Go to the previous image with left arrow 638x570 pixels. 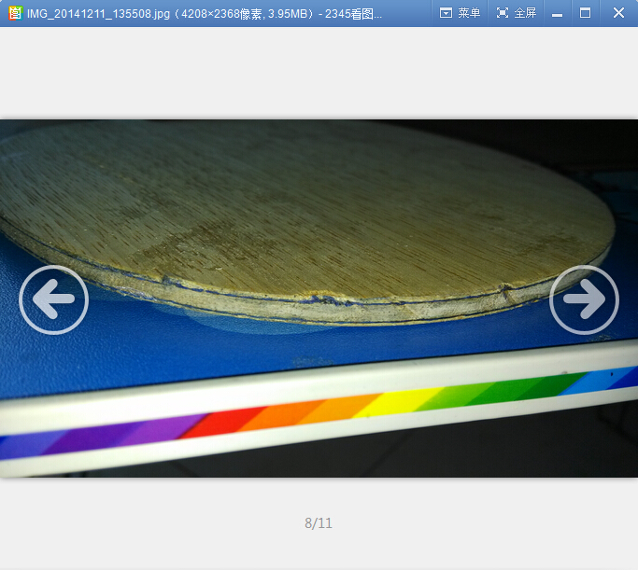click(x=53, y=299)
